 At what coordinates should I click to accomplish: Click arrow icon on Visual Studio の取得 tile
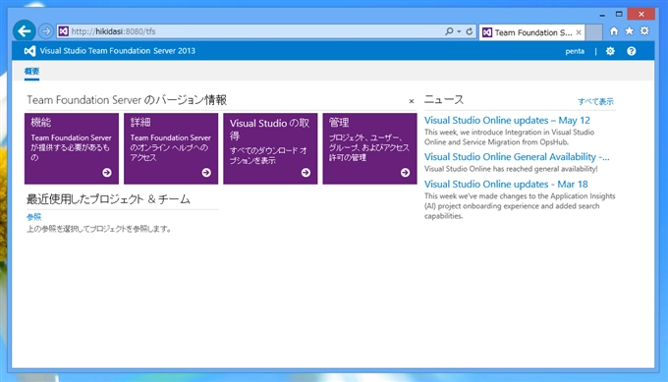[x=306, y=173]
